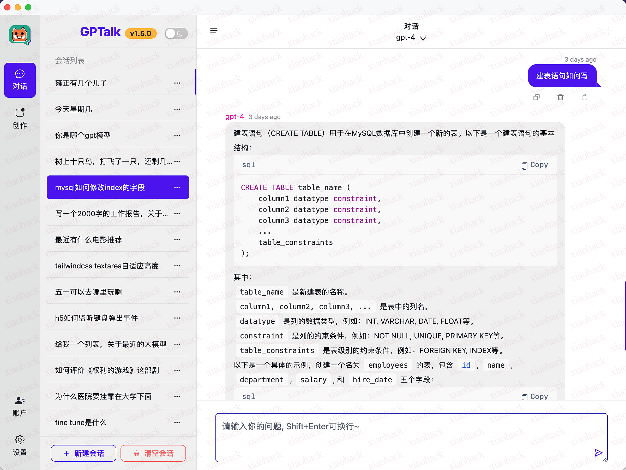The width and height of the screenshot is (626, 470).
Task: Click the chat area vertical scrollbar
Action: pos(625,316)
